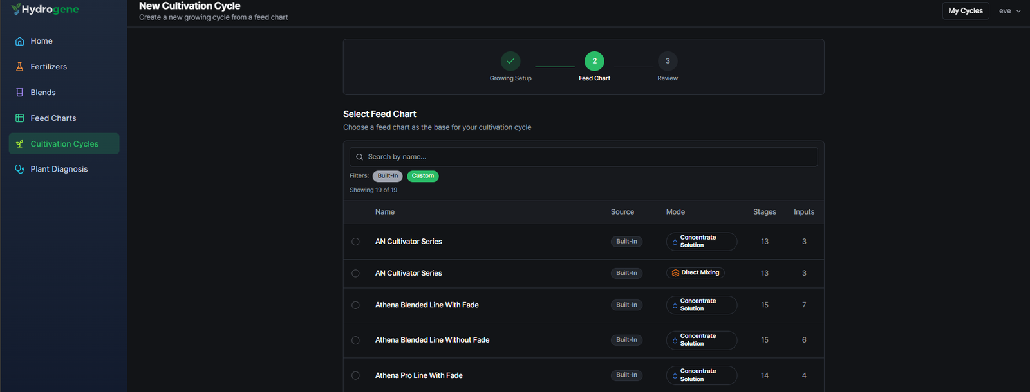Click the search magnifier icon
This screenshot has height=392, width=1030.
(x=359, y=157)
